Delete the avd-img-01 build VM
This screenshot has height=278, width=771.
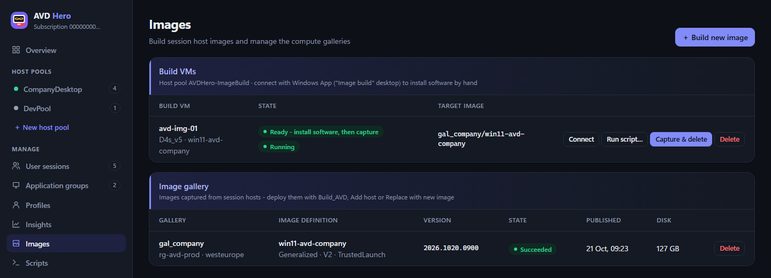click(729, 139)
